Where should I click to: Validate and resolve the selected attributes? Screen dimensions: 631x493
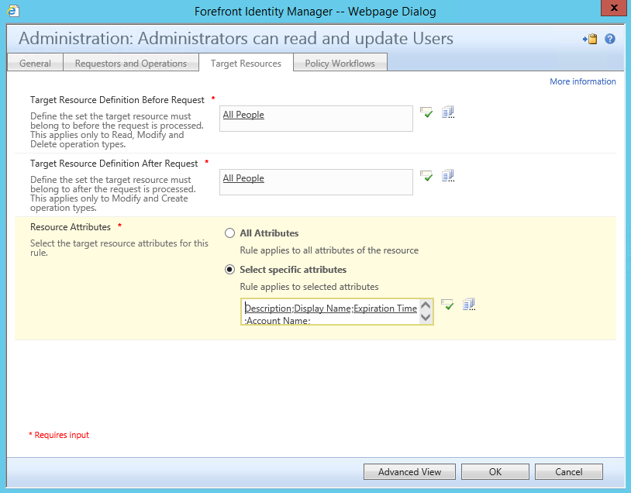tap(447, 305)
